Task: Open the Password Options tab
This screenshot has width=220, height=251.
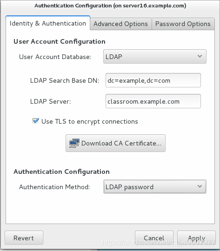Action: point(183,24)
